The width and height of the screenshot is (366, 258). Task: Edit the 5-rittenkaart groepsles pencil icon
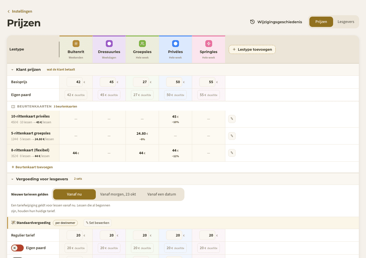(232, 136)
